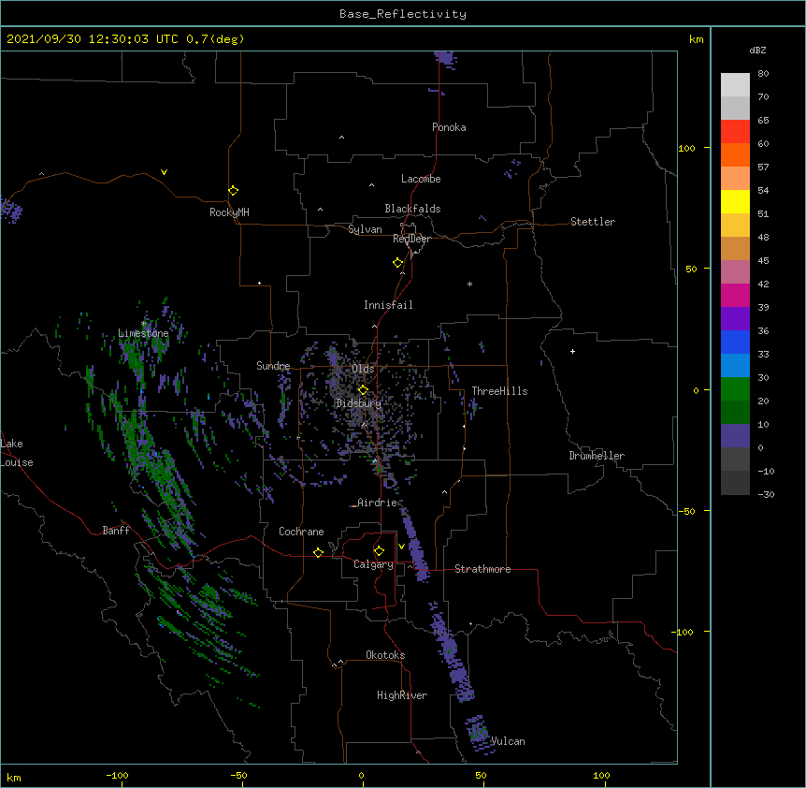The image size is (806, 788).
Task: Click the 45 value on the dBZ scale
Action: 763,261
